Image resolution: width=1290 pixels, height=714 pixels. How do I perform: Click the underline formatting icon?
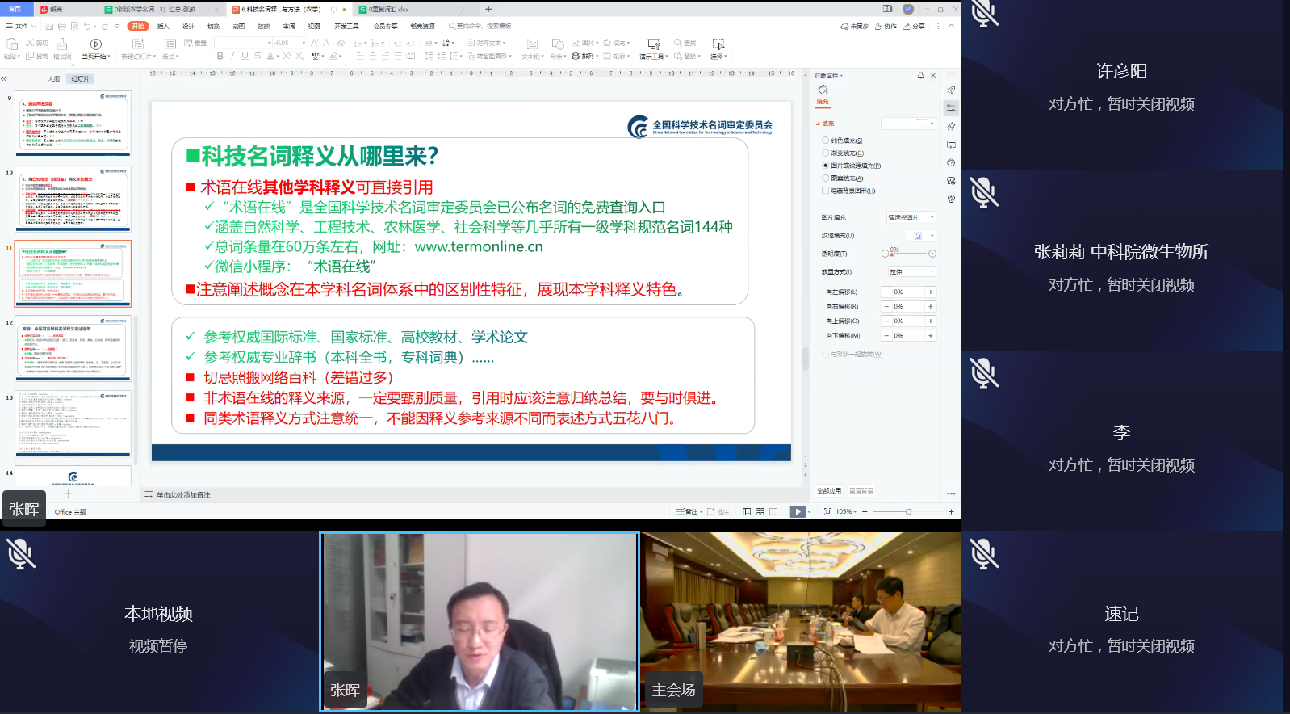[245, 57]
